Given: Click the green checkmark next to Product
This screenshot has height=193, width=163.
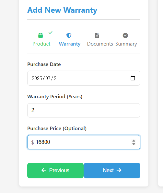Looking at the screenshot, I should point(51,33).
